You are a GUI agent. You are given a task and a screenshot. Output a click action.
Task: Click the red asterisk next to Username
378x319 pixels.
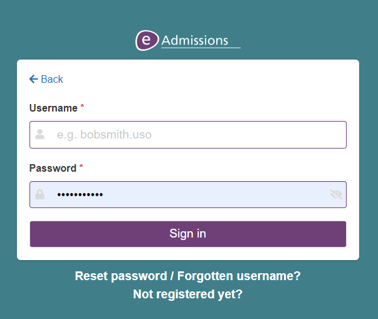click(82, 108)
